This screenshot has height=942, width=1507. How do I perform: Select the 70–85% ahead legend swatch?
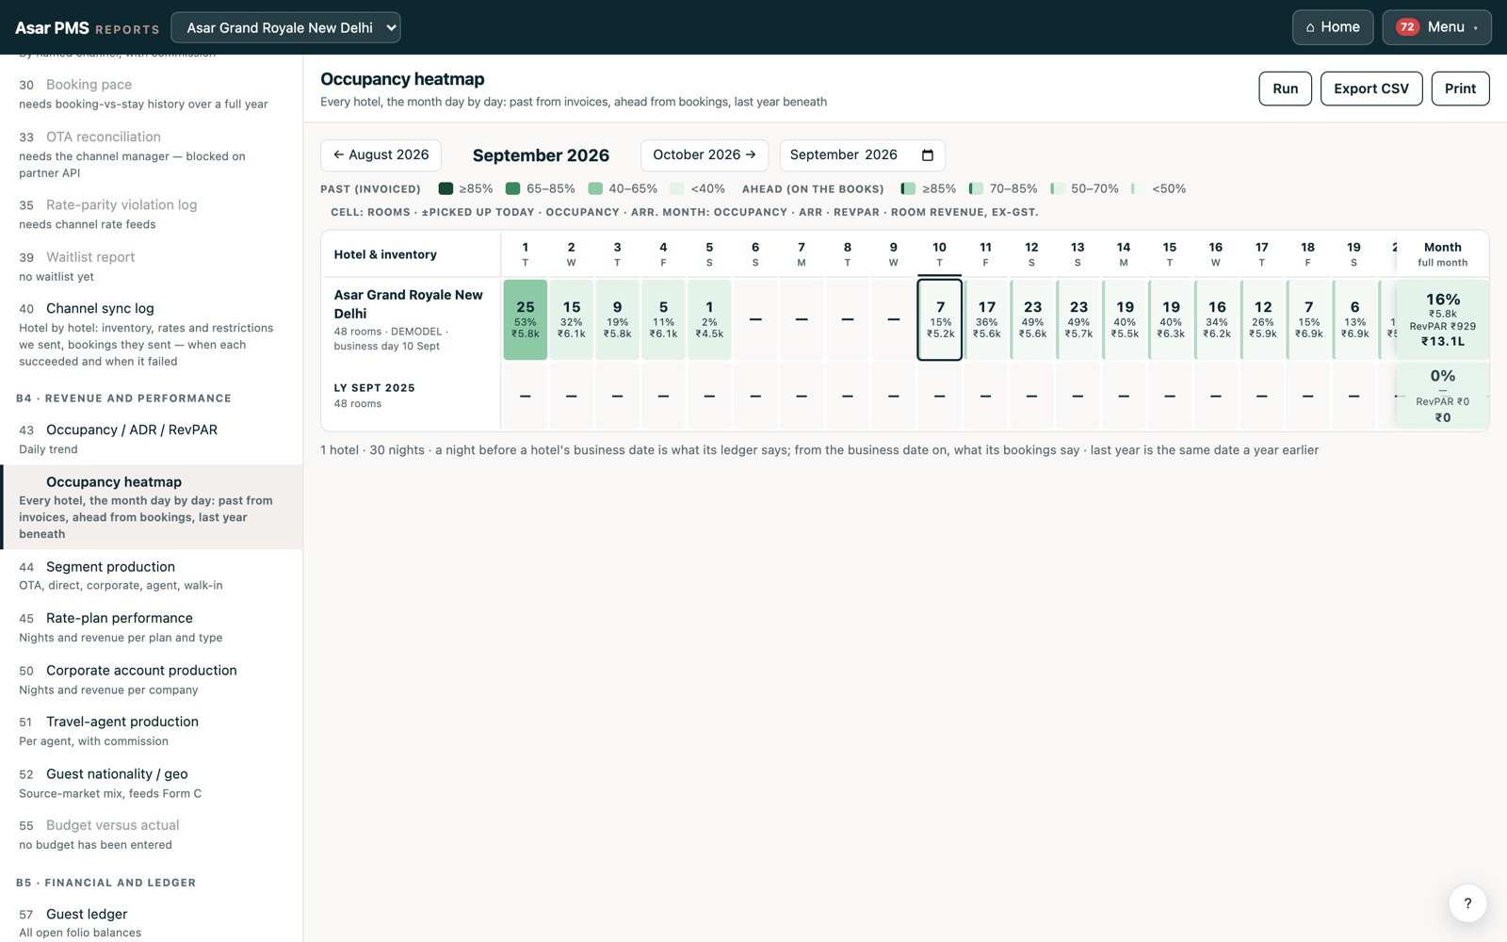coord(976,188)
